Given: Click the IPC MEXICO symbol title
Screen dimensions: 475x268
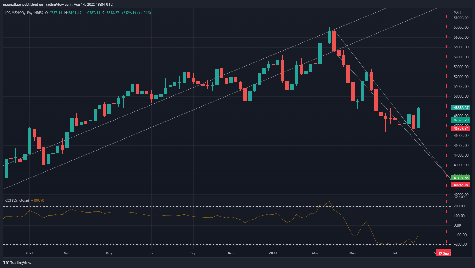Looking at the screenshot, I should (15, 13).
